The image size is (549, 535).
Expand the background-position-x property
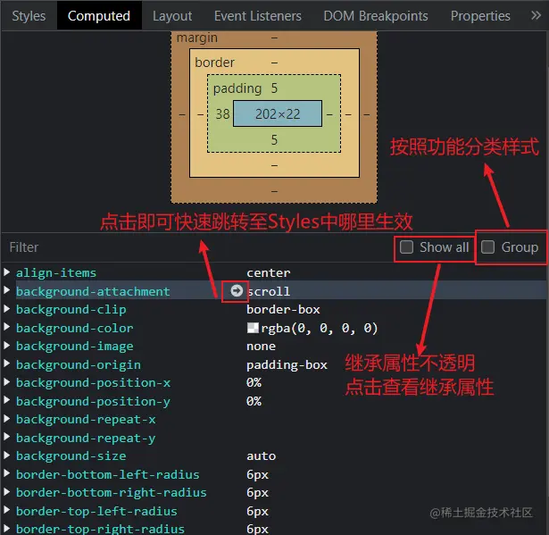coord(6,382)
